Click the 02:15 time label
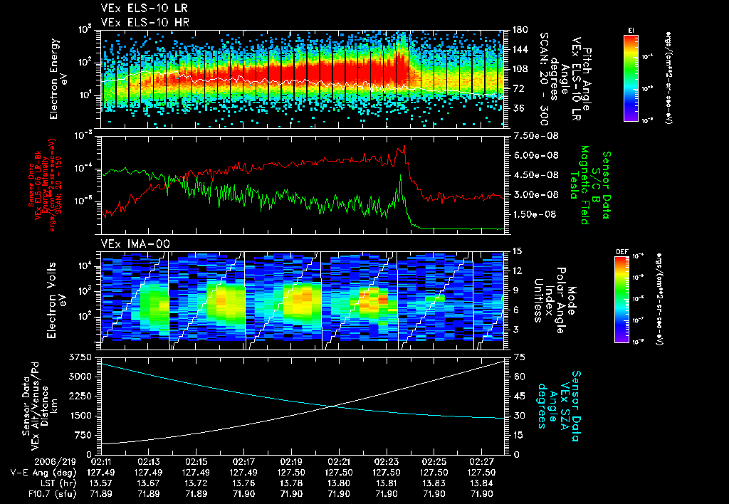The height and width of the screenshot is (504, 729). pos(196,462)
